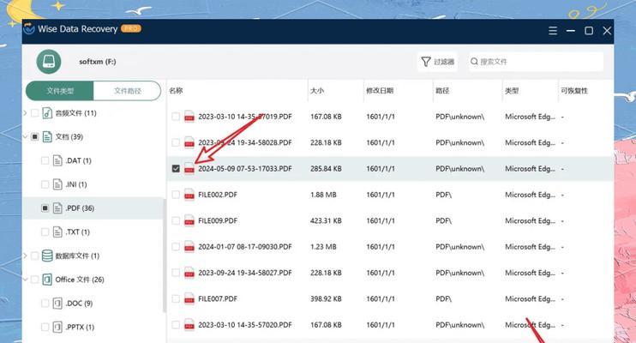Image resolution: width=636 pixels, height=343 pixels.
Task: Collapse the Office 文件 (26) category
Action: pyautogui.click(x=25, y=280)
